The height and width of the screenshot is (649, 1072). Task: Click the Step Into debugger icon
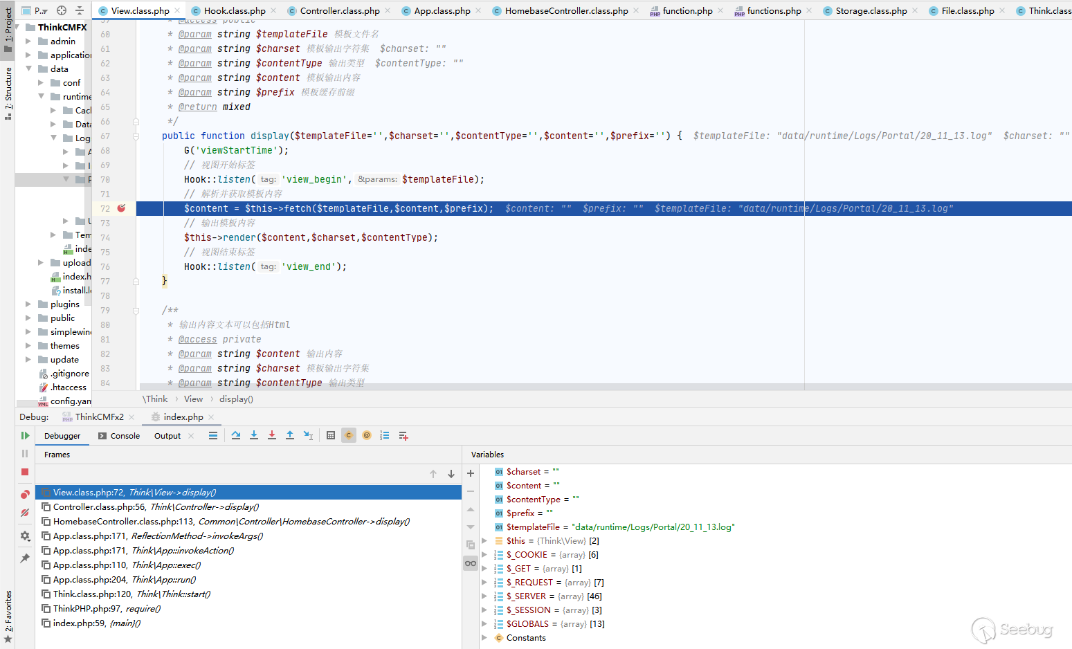tap(254, 435)
